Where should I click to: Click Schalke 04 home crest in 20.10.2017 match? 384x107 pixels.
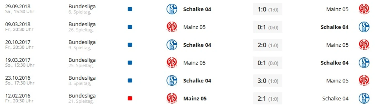172,45
